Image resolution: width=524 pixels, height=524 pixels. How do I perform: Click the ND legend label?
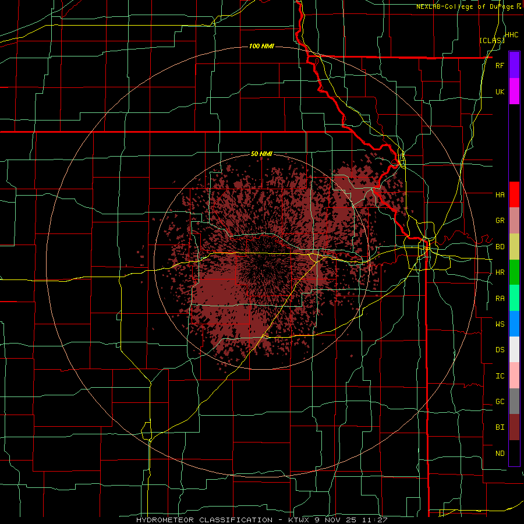(500, 454)
